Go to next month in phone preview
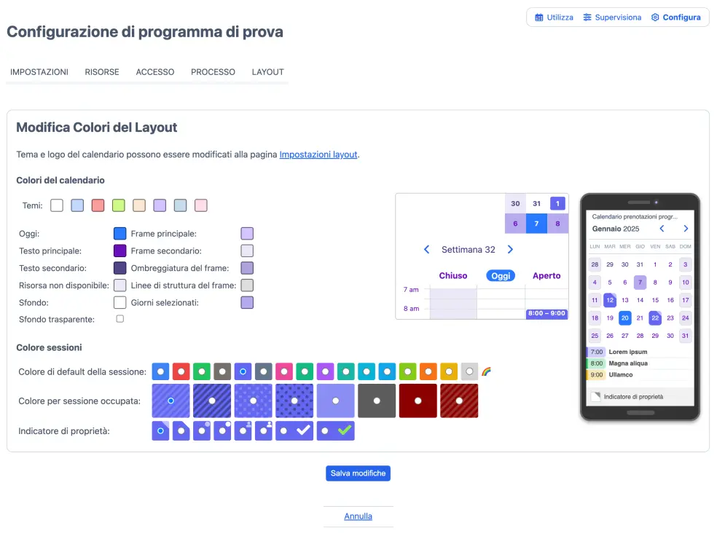The width and height of the screenshot is (717, 536). [686, 229]
